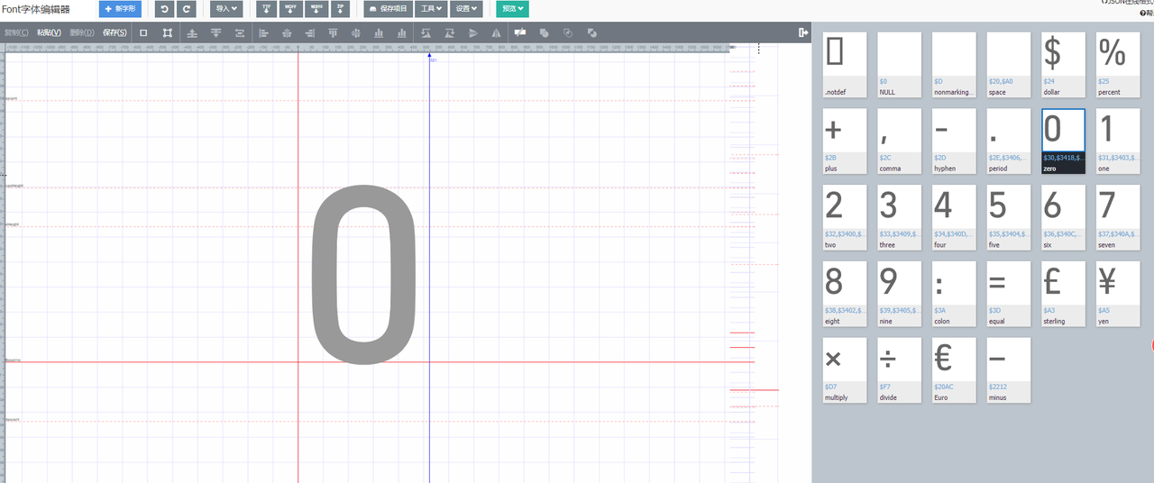
Task: Exit the glyph editor with the exit icon
Action: pyautogui.click(x=803, y=33)
